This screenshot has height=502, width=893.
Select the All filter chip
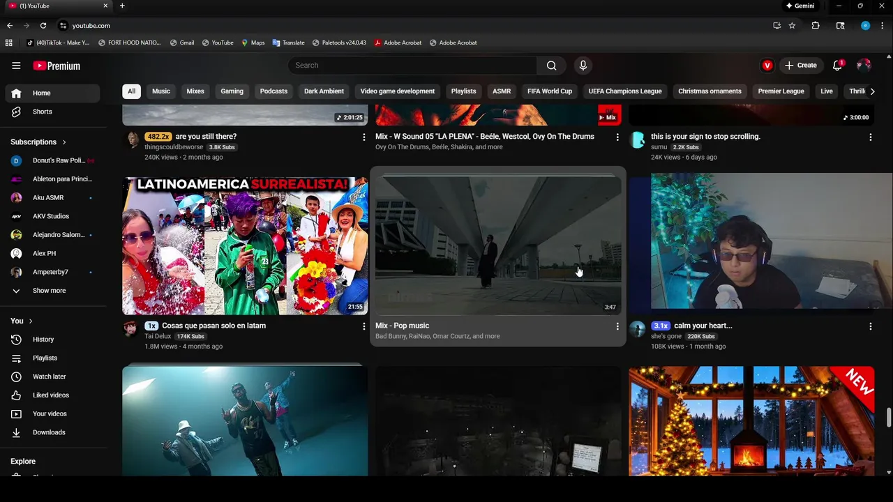(x=131, y=91)
